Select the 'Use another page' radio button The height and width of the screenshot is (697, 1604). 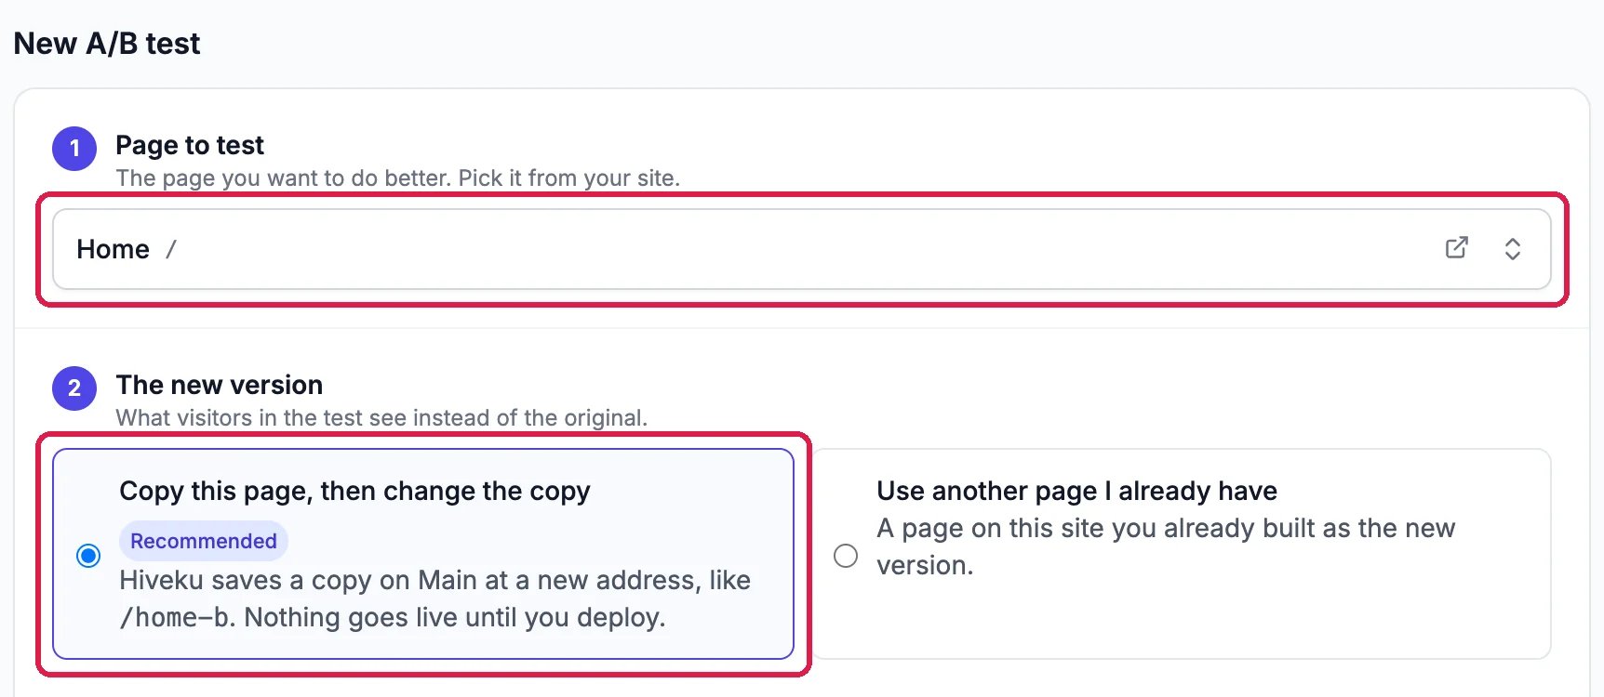point(846,556)
